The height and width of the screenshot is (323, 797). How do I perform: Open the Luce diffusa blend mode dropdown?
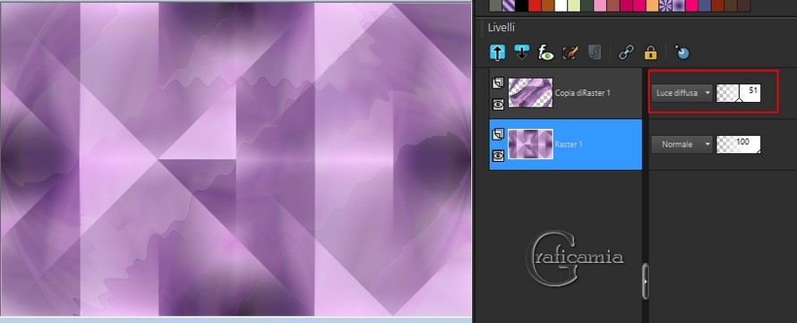pyautogui.click(x=682, y=93)
